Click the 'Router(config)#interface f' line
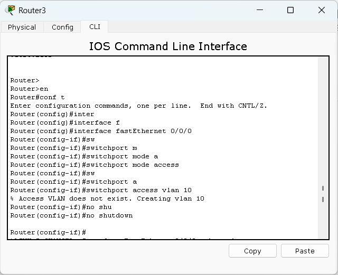This screenshot has width=338, height=275. (65, 122)
